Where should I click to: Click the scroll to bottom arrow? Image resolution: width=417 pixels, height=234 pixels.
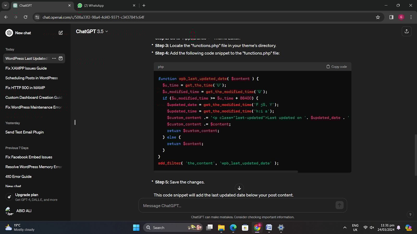click(239, 188)
